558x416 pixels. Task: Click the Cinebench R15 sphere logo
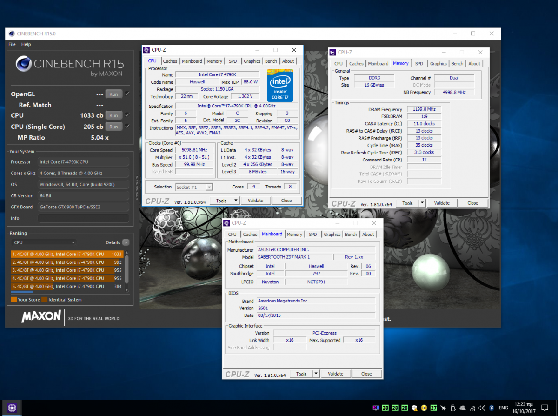pyautogui.click(x=23, y=65)
